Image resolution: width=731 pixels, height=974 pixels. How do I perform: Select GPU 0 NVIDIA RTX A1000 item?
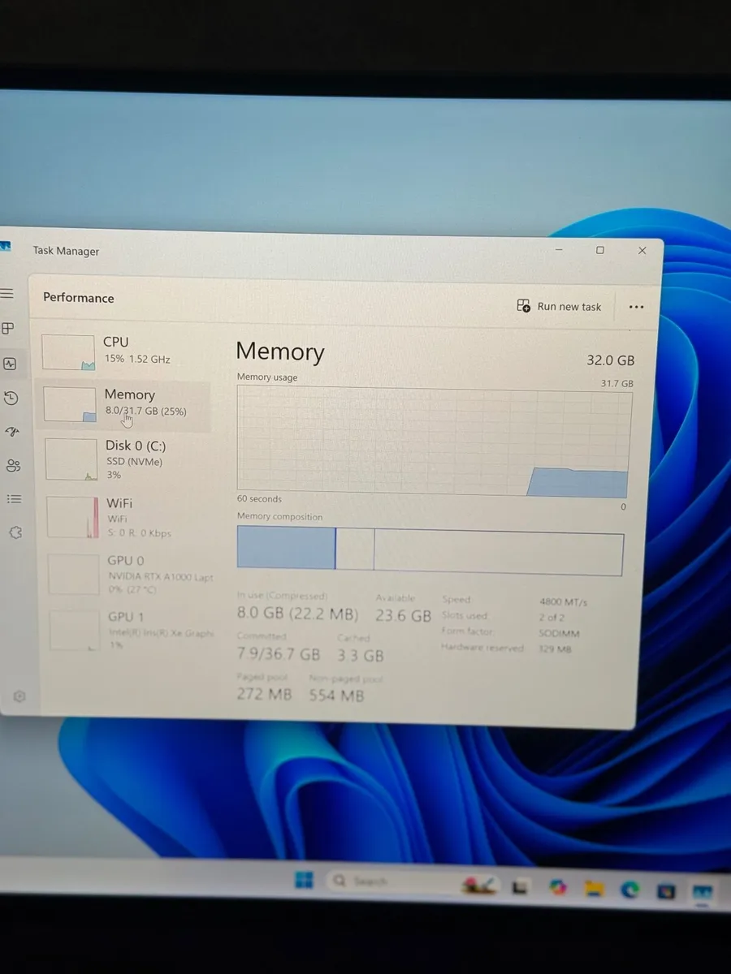click(130, 574)
